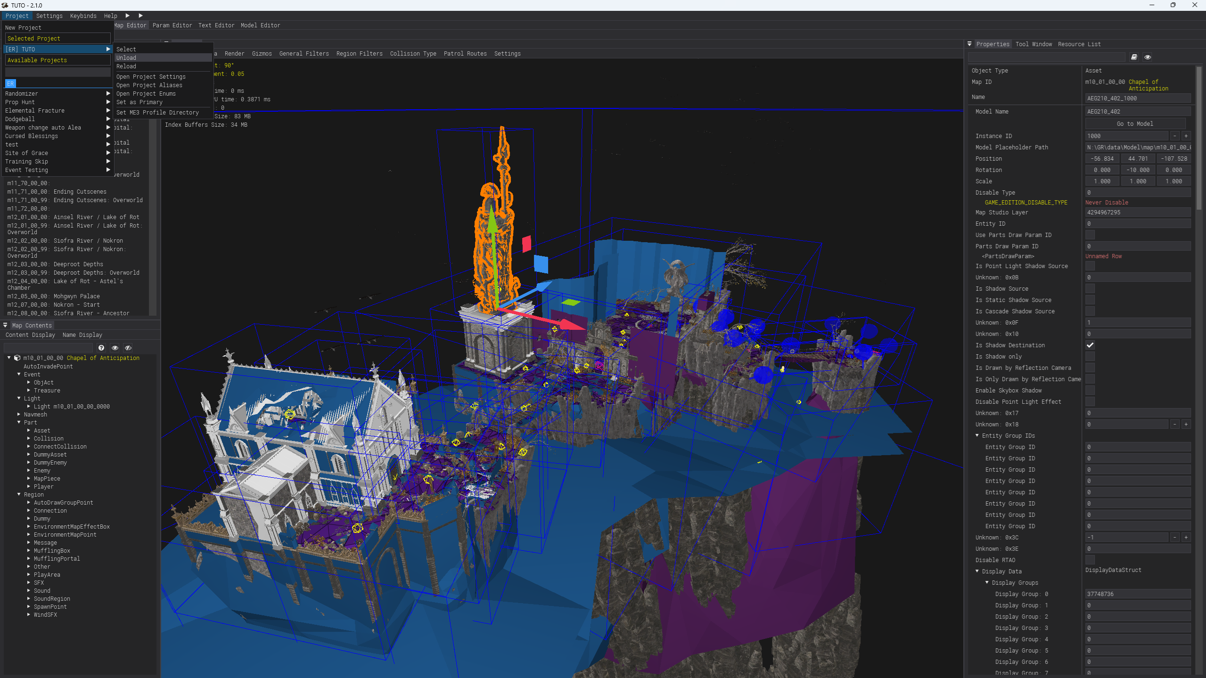This screenshot has width=1206, height=678.
Task: Choose Set ME3 Profile Directory entry
Action: pyautogui.click(x=163, y=113)
